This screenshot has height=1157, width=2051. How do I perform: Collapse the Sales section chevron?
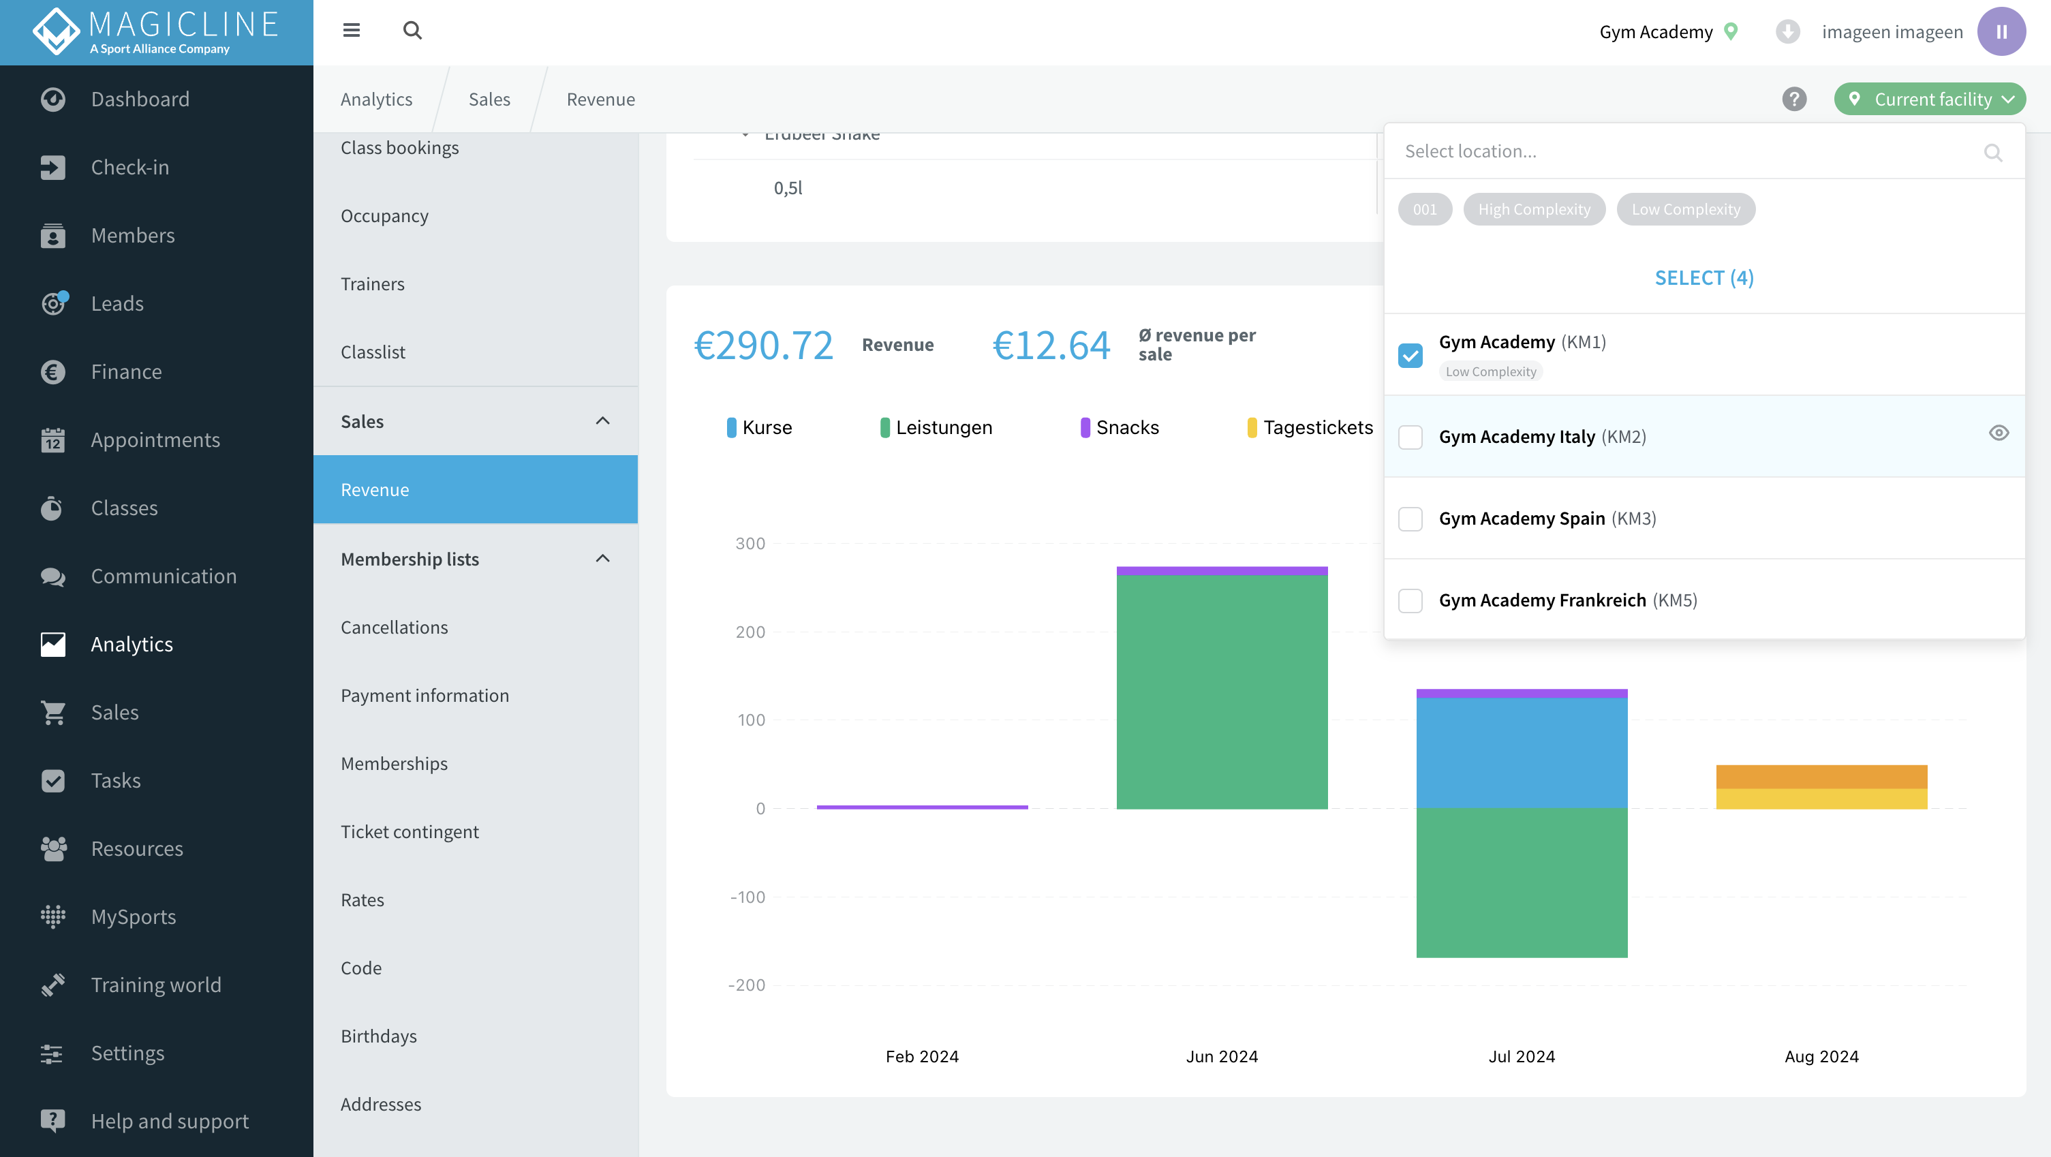(603, 421)
